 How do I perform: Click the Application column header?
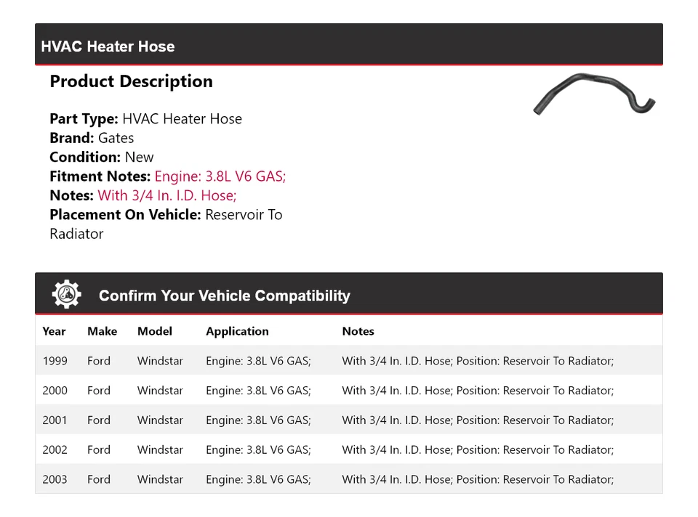[x=237, y=332]
